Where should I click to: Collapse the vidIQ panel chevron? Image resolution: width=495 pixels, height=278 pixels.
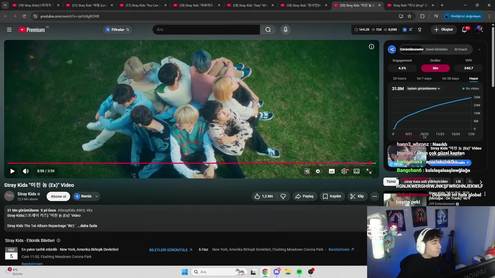point(480,49)
